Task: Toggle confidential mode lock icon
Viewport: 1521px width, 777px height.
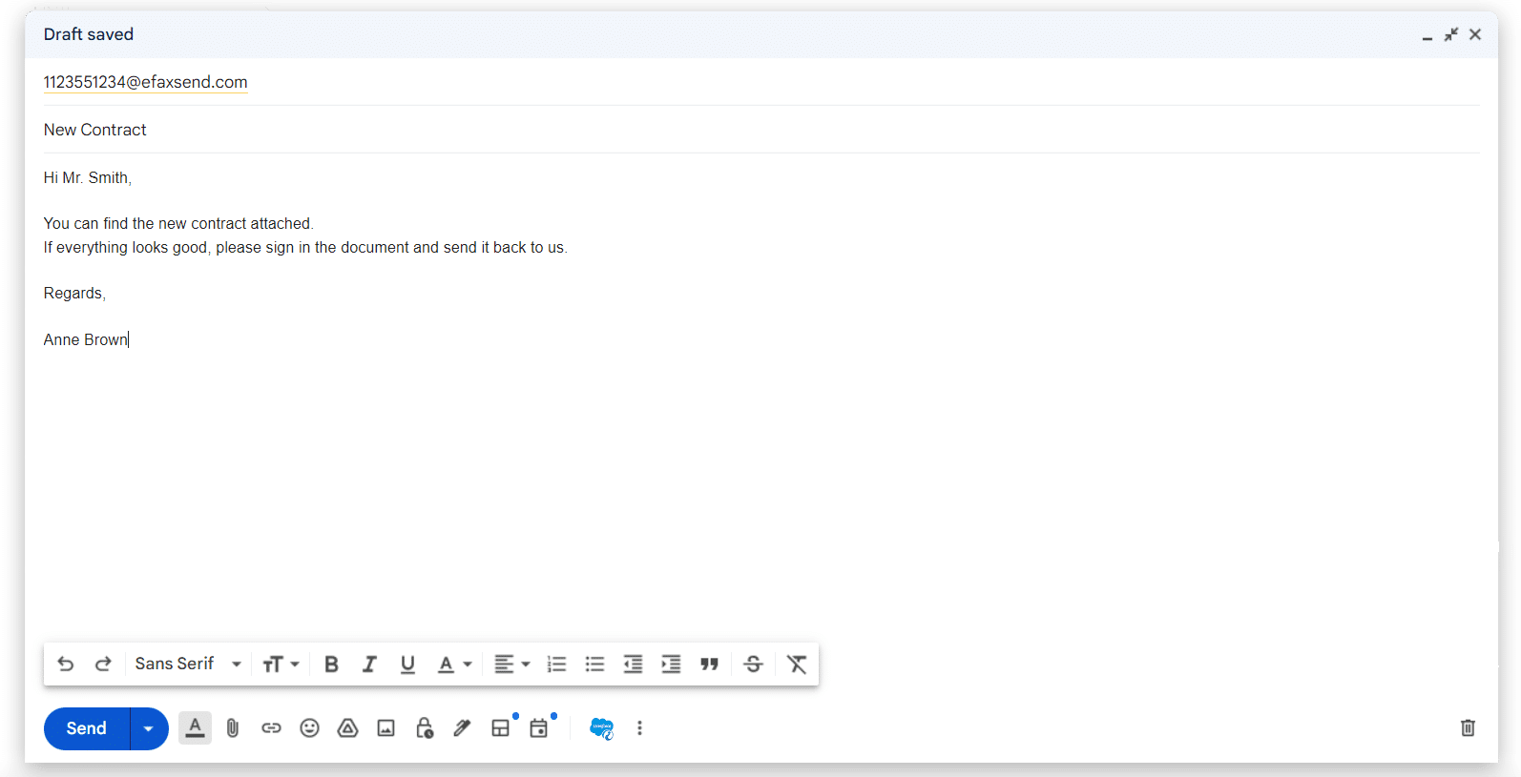Action: 425,728
